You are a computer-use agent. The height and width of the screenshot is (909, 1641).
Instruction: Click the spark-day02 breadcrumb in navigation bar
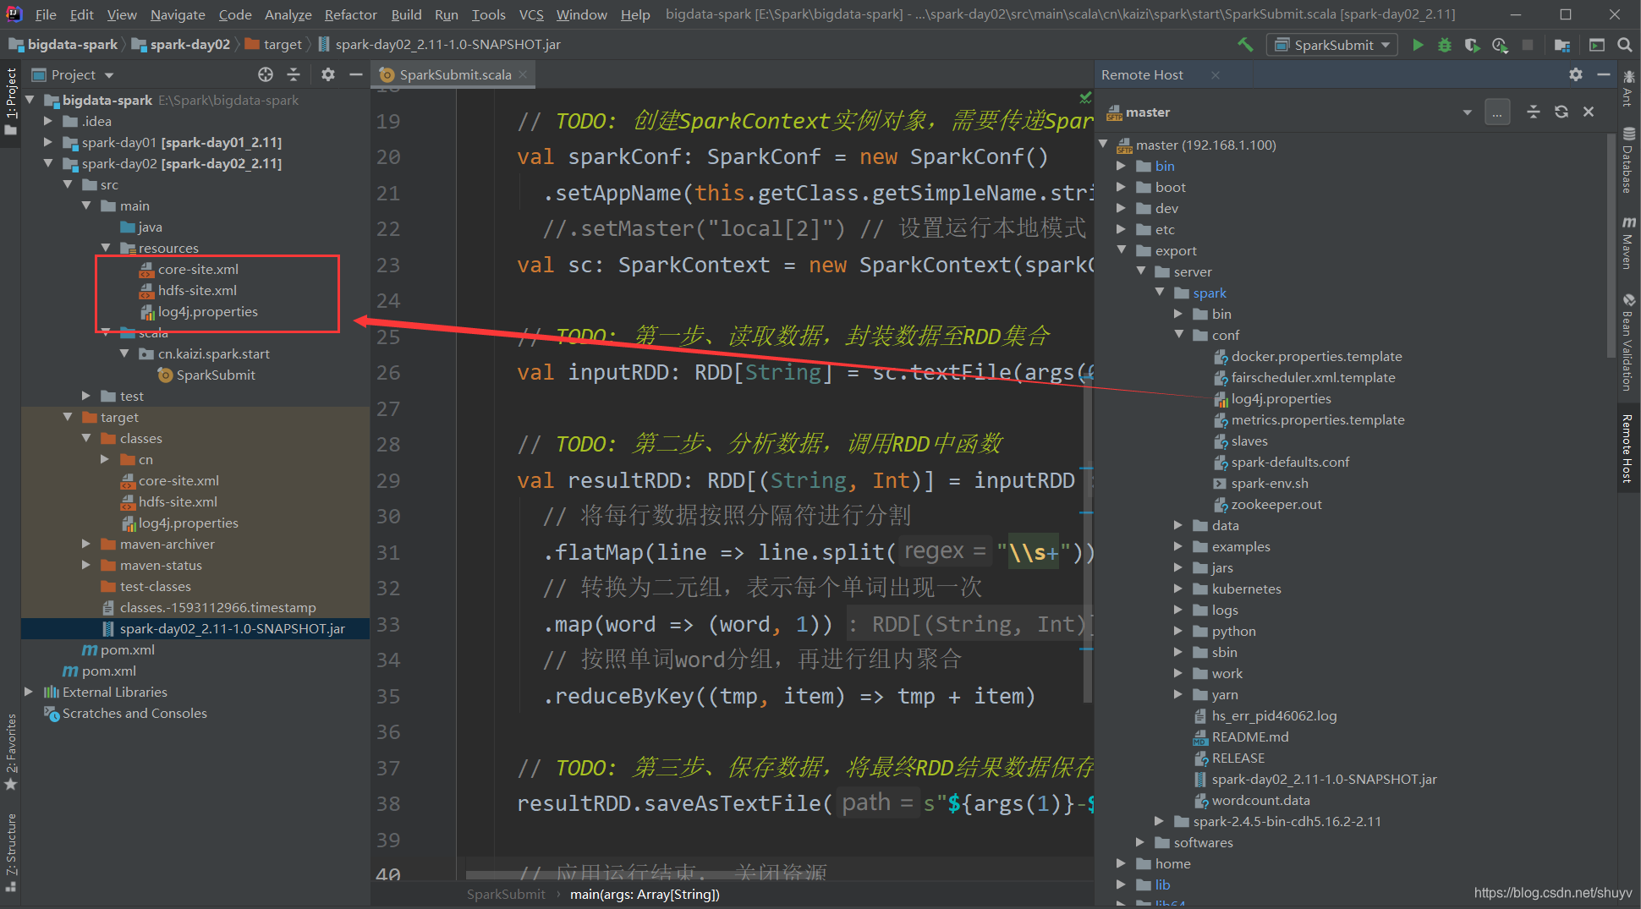[181, 45]
